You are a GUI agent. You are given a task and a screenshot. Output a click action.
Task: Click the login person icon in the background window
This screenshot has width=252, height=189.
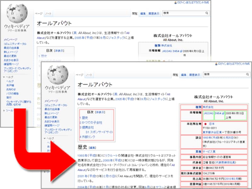coord(175,3)
